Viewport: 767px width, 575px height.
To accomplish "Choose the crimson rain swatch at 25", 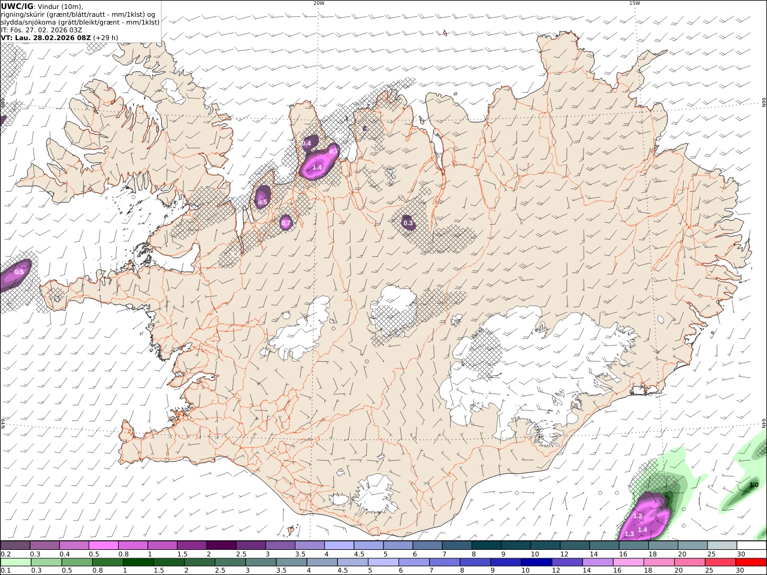I will coord(720,562).
